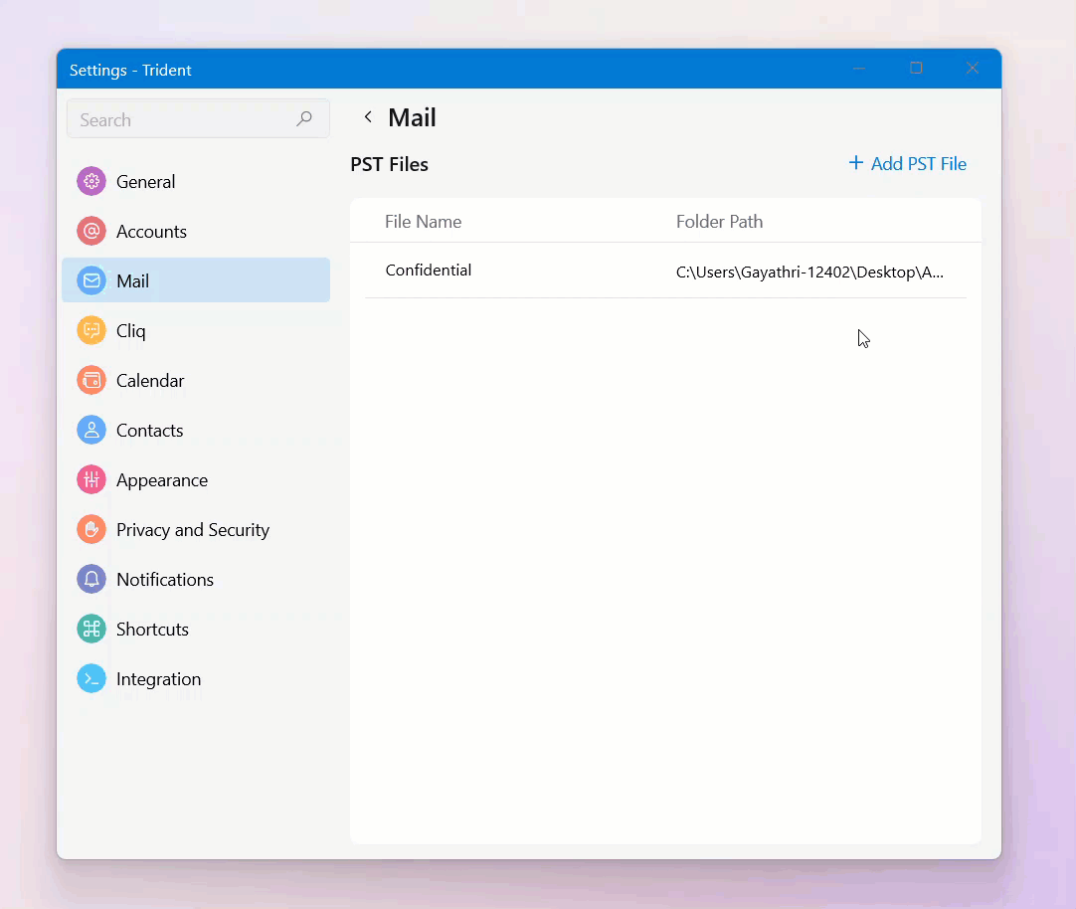1076x909 pixels.
Task: Open Integration settings label
Action: click(x=158, y=680)
